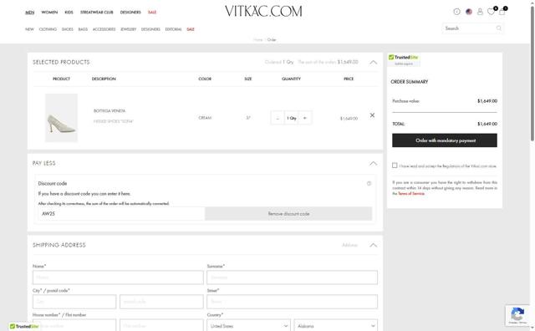Viewport: 535px width, 331px height.
Task: Click the info circle icon in header
Action: (x=456, y=12)
